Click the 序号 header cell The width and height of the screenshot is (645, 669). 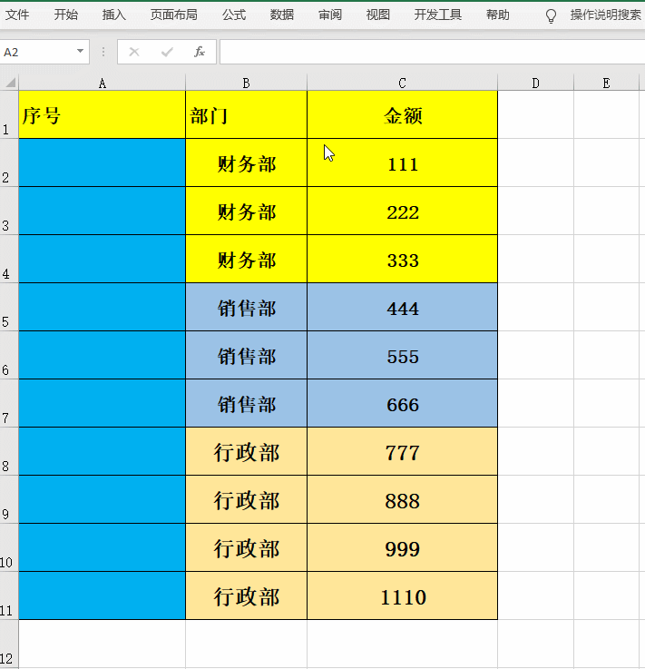[x=103, y=114]
